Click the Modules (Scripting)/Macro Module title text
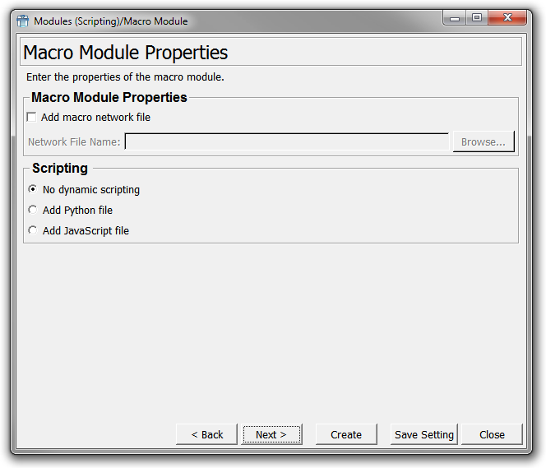This screenshot has height=468, width=546. point(110,21)
